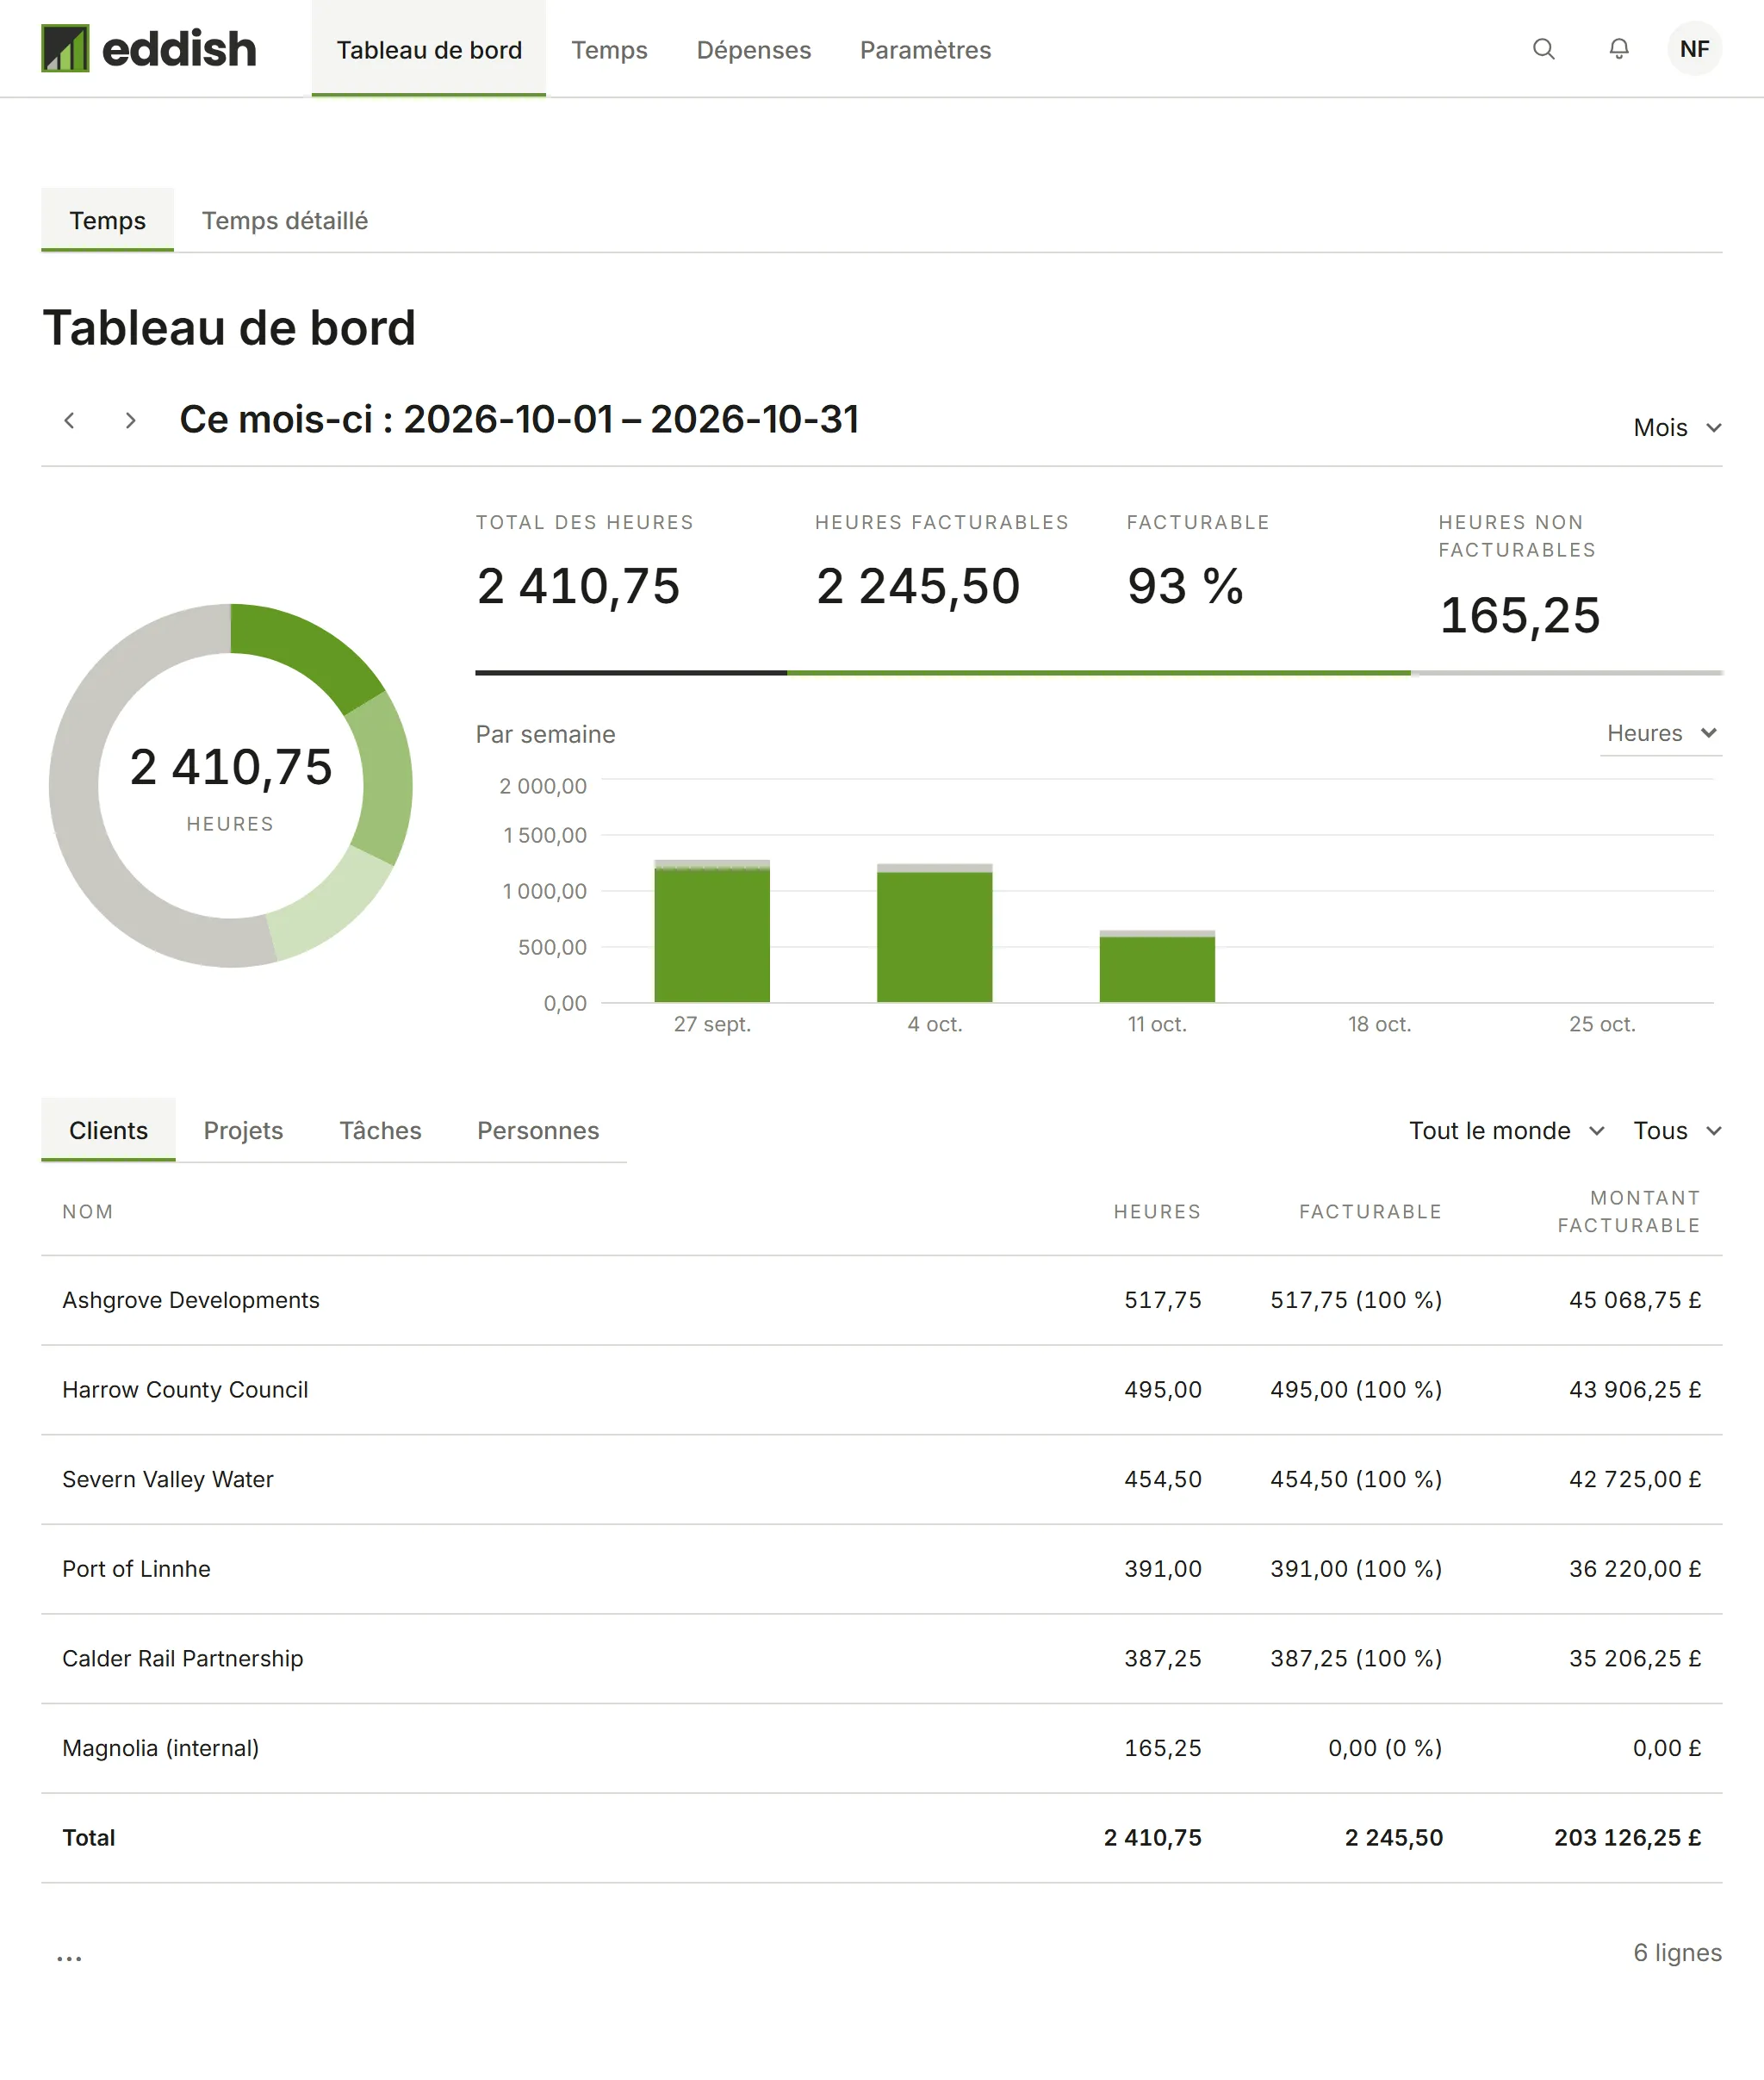Viewport: 1764px width, 2080px height.
Task: Click the 4 oct. week bar
Action: pyautogui.click(x=934, y=933)
